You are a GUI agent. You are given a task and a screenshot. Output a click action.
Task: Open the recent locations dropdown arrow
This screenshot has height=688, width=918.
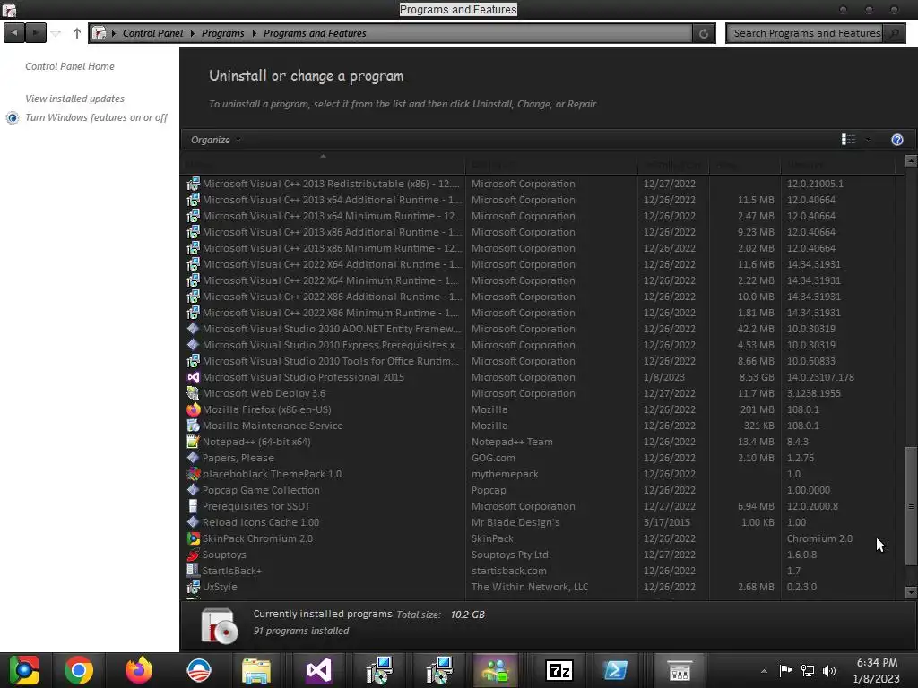coord(56,33)
